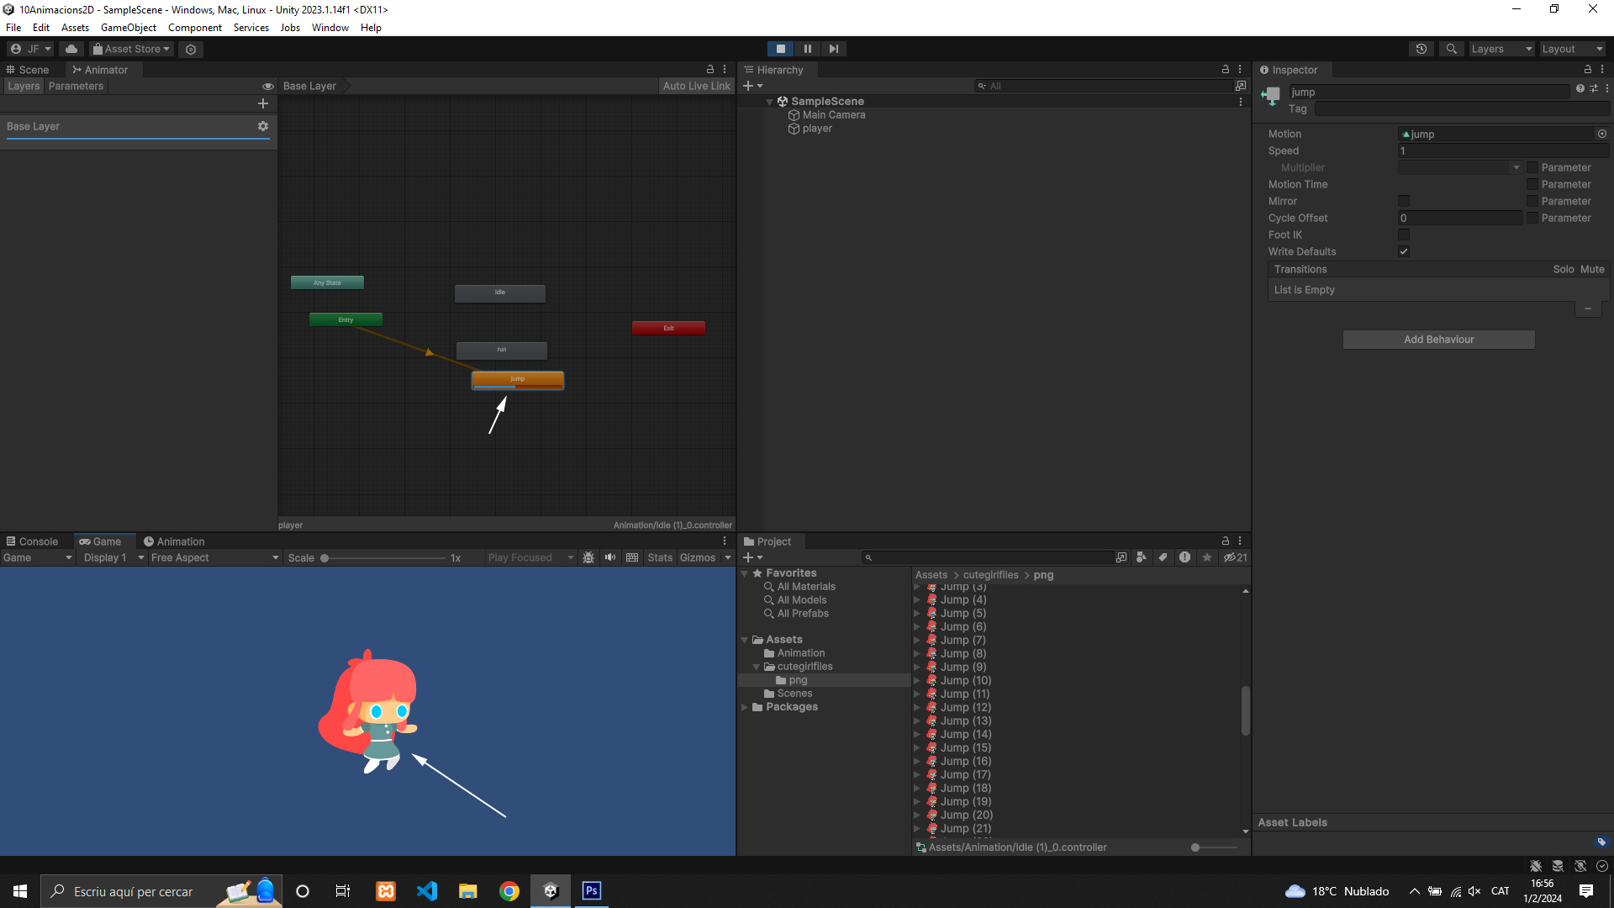
Task: Enable the Mirror checkbox
Action: click(x=1403, y=201)
